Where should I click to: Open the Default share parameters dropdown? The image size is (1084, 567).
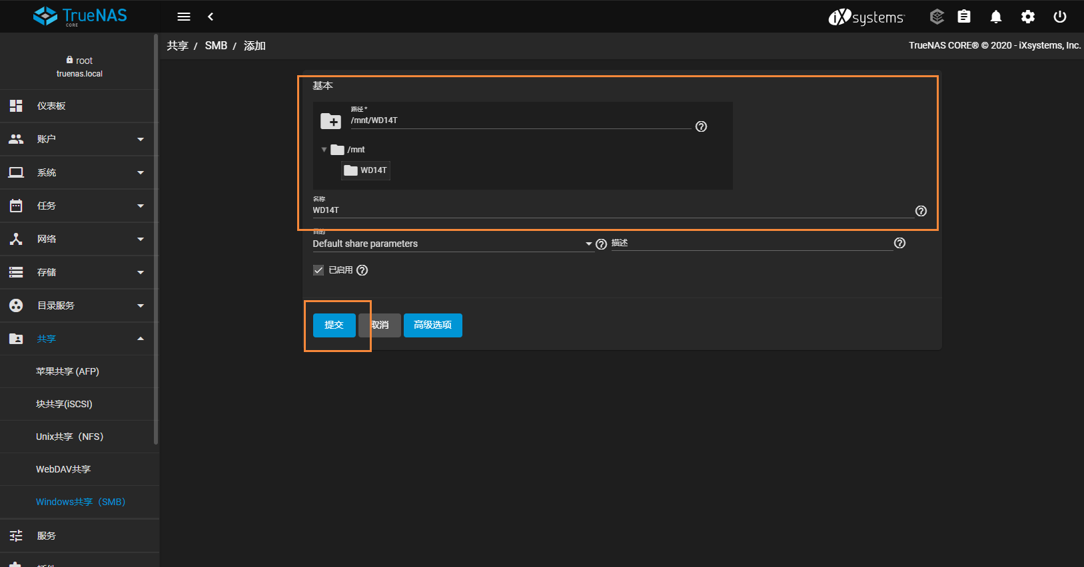coord(453,244)
